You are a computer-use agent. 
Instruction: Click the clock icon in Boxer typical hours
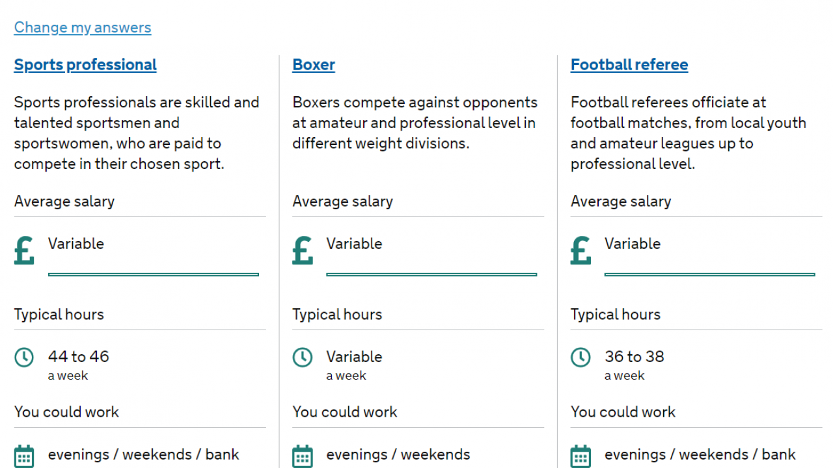click(303, 357)
